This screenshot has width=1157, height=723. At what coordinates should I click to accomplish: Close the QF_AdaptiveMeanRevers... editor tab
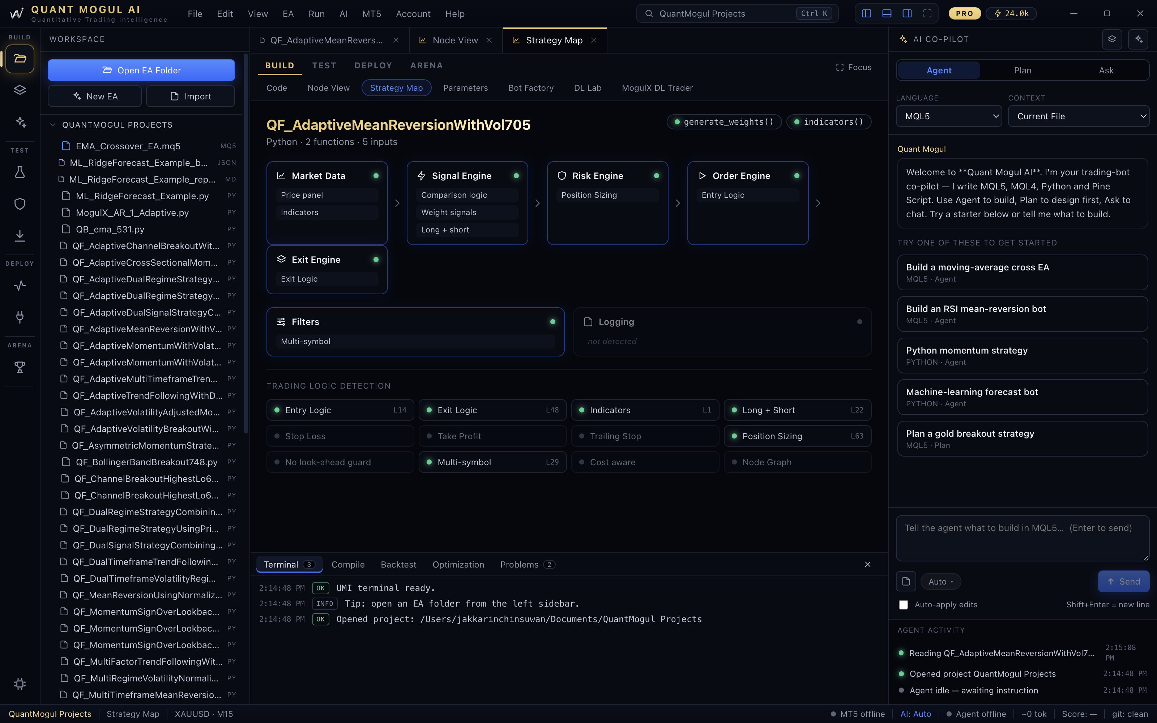396,40
